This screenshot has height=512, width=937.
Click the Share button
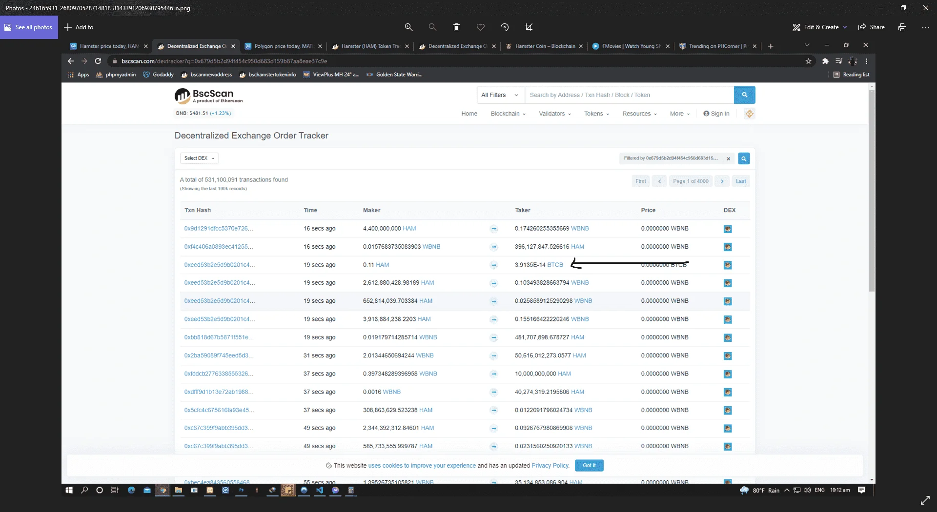coord(872,27)
